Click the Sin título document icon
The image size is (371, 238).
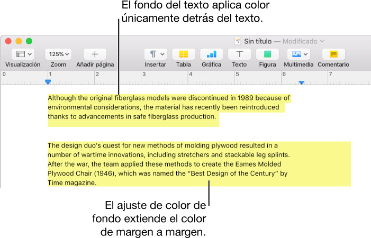(x=238, y=41)
